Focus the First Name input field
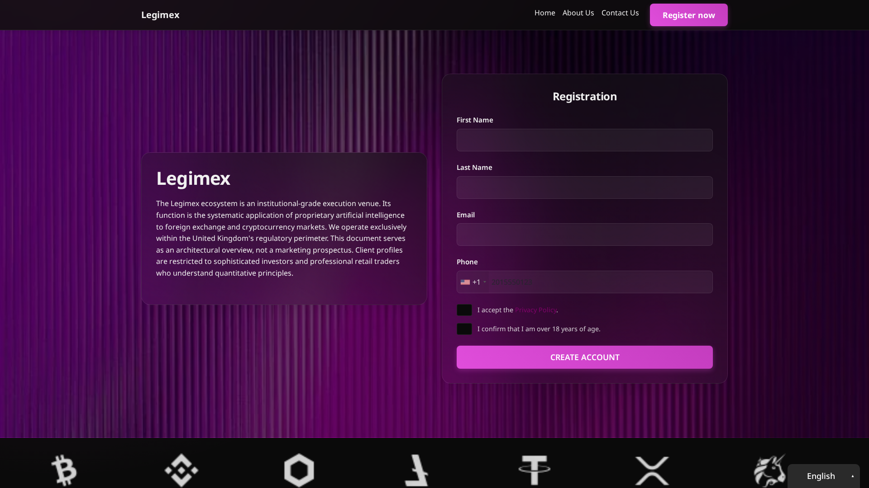The image size is (869, 488). [x=585, y=140]
